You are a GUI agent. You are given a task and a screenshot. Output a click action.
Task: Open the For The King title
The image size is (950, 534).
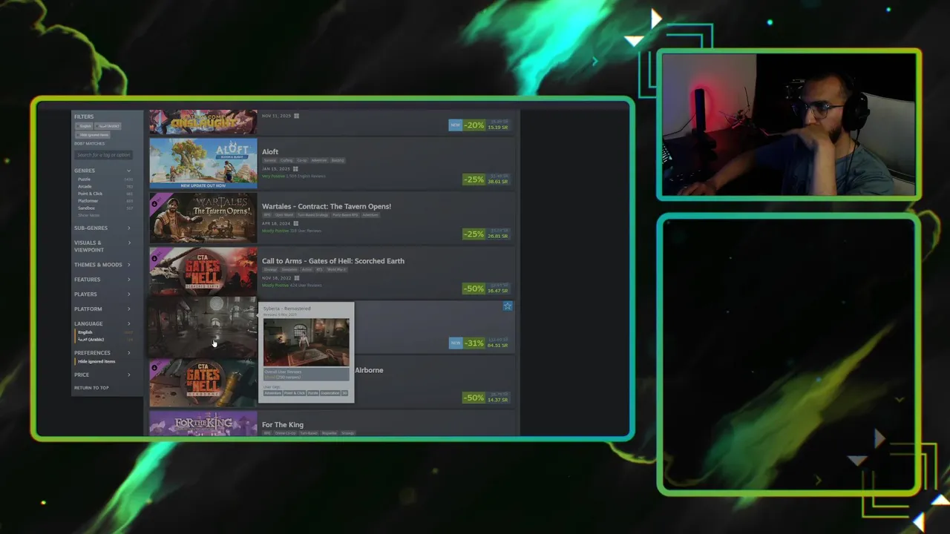(283, 425)
